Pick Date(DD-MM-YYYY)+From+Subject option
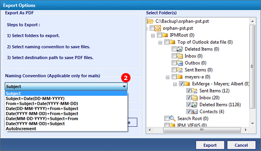Viewport: 261px width, 151px height. pos(66,108)
